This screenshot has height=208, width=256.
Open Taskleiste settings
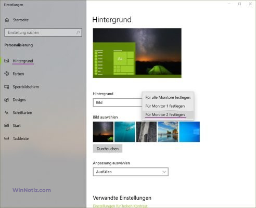(21, 138)
